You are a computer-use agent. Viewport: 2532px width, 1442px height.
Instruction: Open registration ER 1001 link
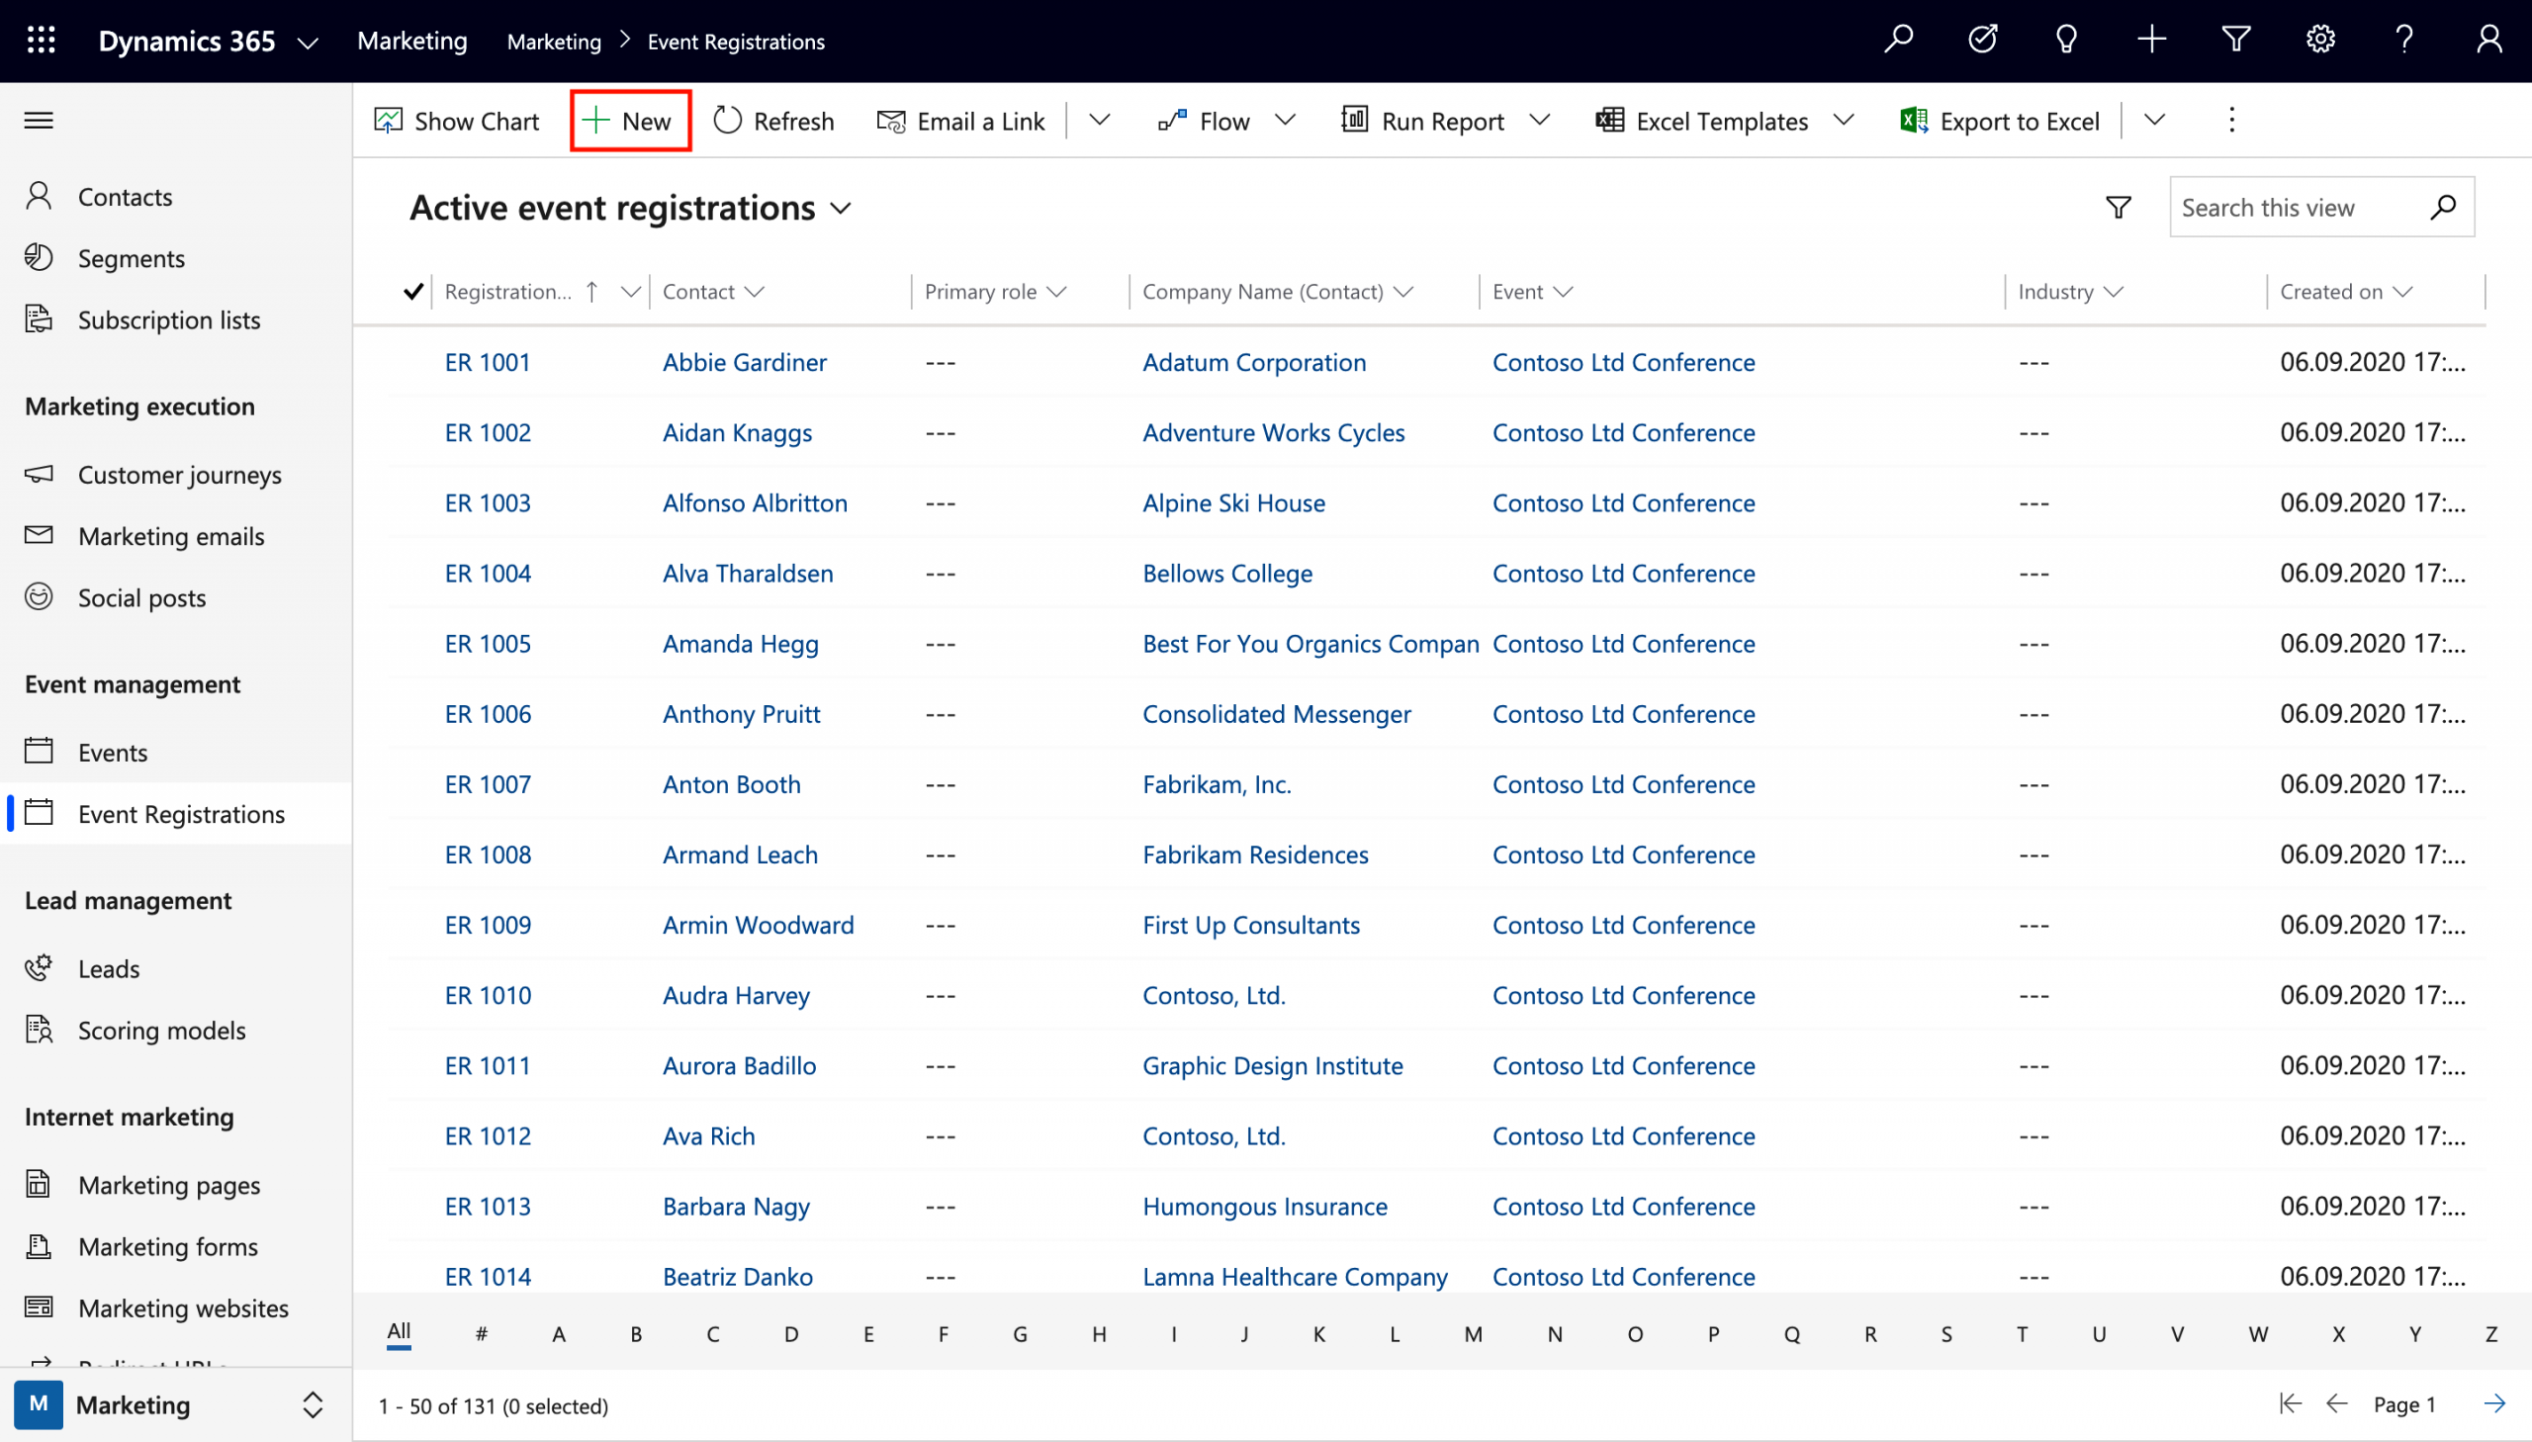[488, 362]
